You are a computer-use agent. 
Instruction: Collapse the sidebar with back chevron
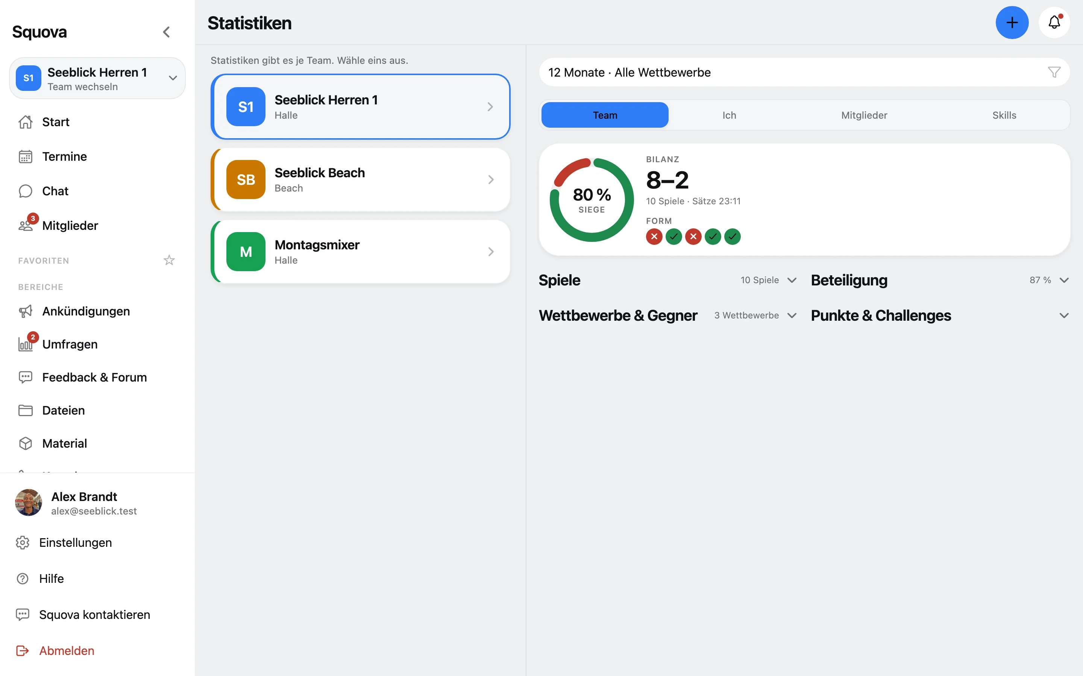tap(167, 32)
